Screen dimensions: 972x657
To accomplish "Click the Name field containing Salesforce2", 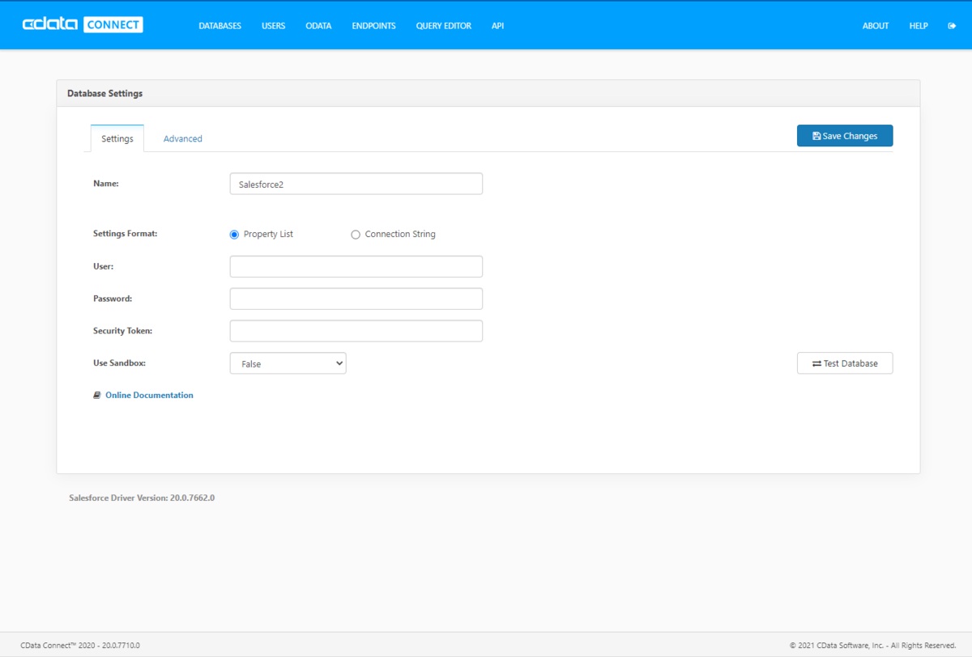I will [356, 184].
